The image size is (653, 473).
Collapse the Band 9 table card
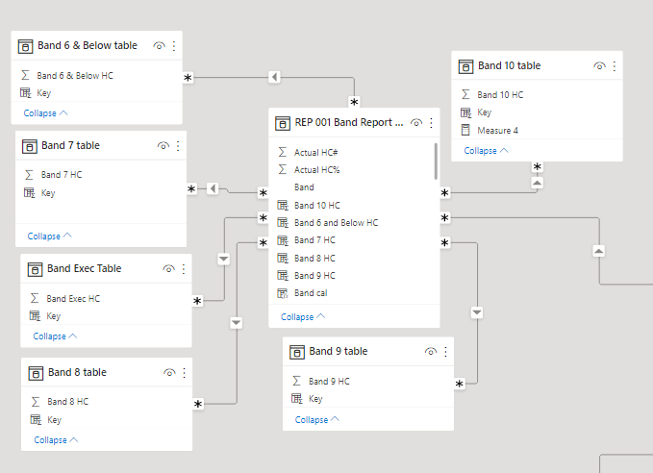(x=317, y=420)
